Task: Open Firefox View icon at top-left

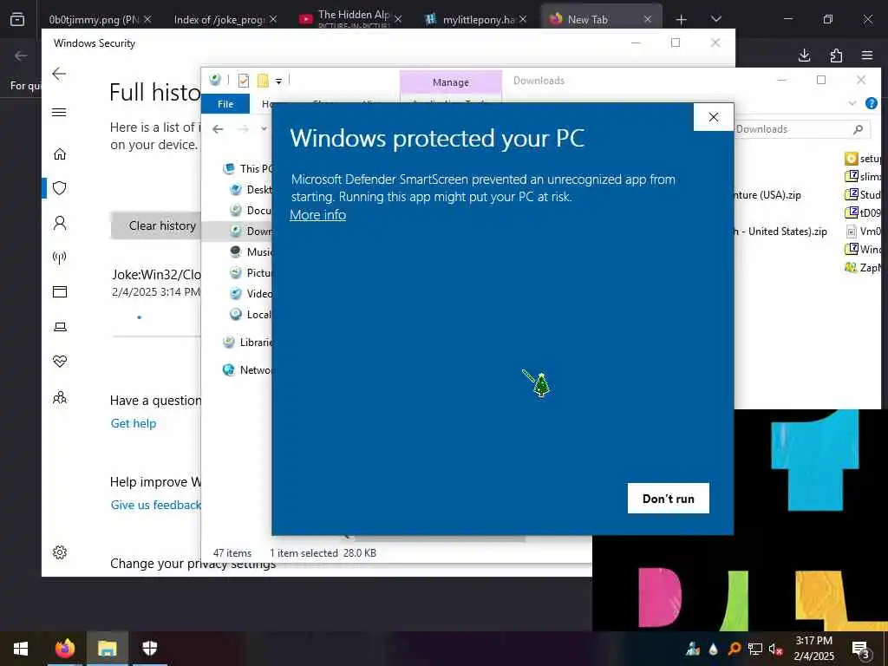Action: click(17, 19)
